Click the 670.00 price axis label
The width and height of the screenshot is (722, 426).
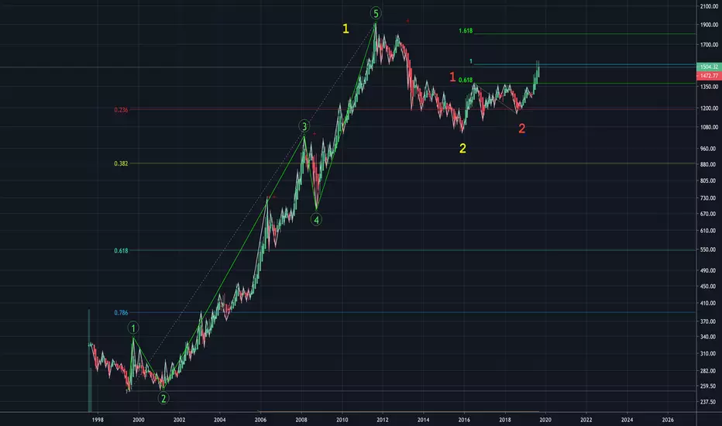pos(709,214)
